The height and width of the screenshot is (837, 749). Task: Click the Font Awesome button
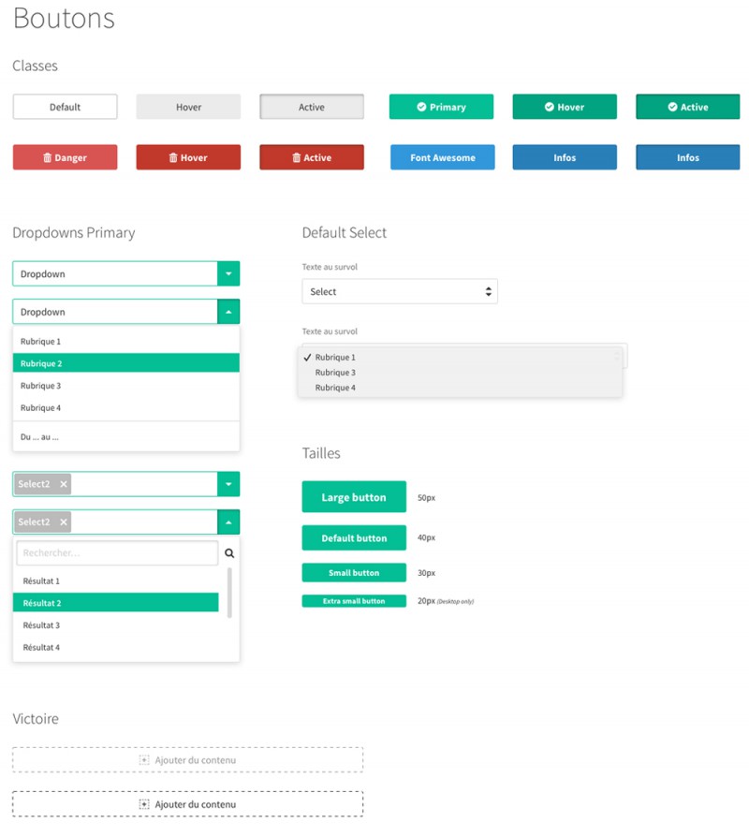point(443,158)
